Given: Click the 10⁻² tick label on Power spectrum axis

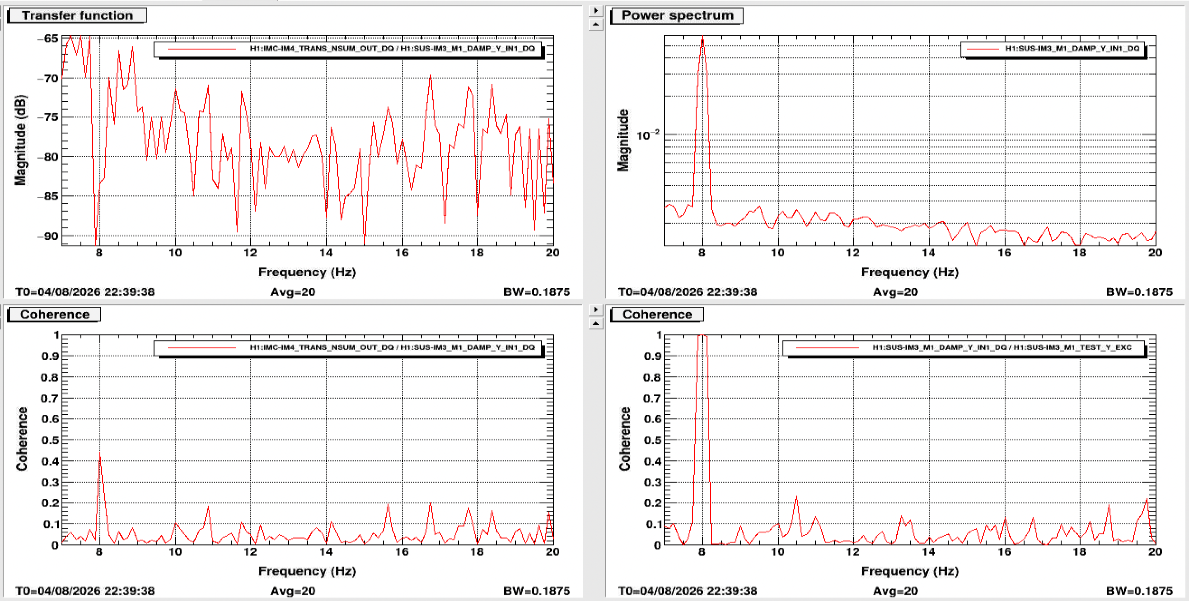Looking at the screenshot, I should click(648, 135).
